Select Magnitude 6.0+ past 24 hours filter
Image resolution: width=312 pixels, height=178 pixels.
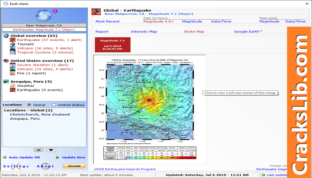[159, 21]
